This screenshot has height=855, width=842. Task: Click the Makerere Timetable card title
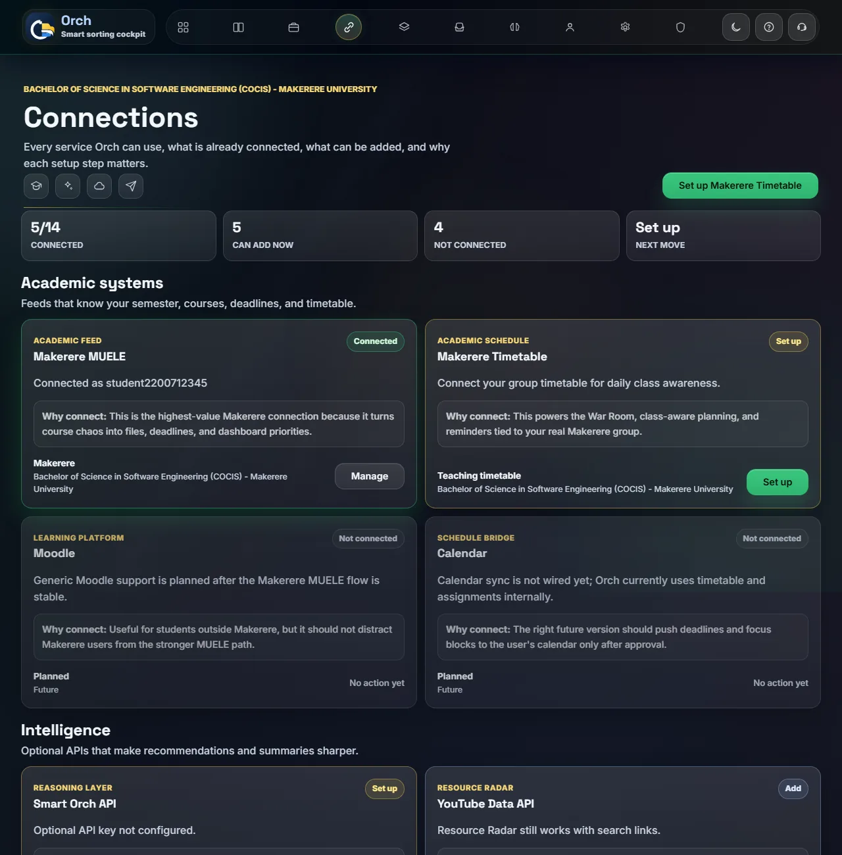click(x=492, y=356)
